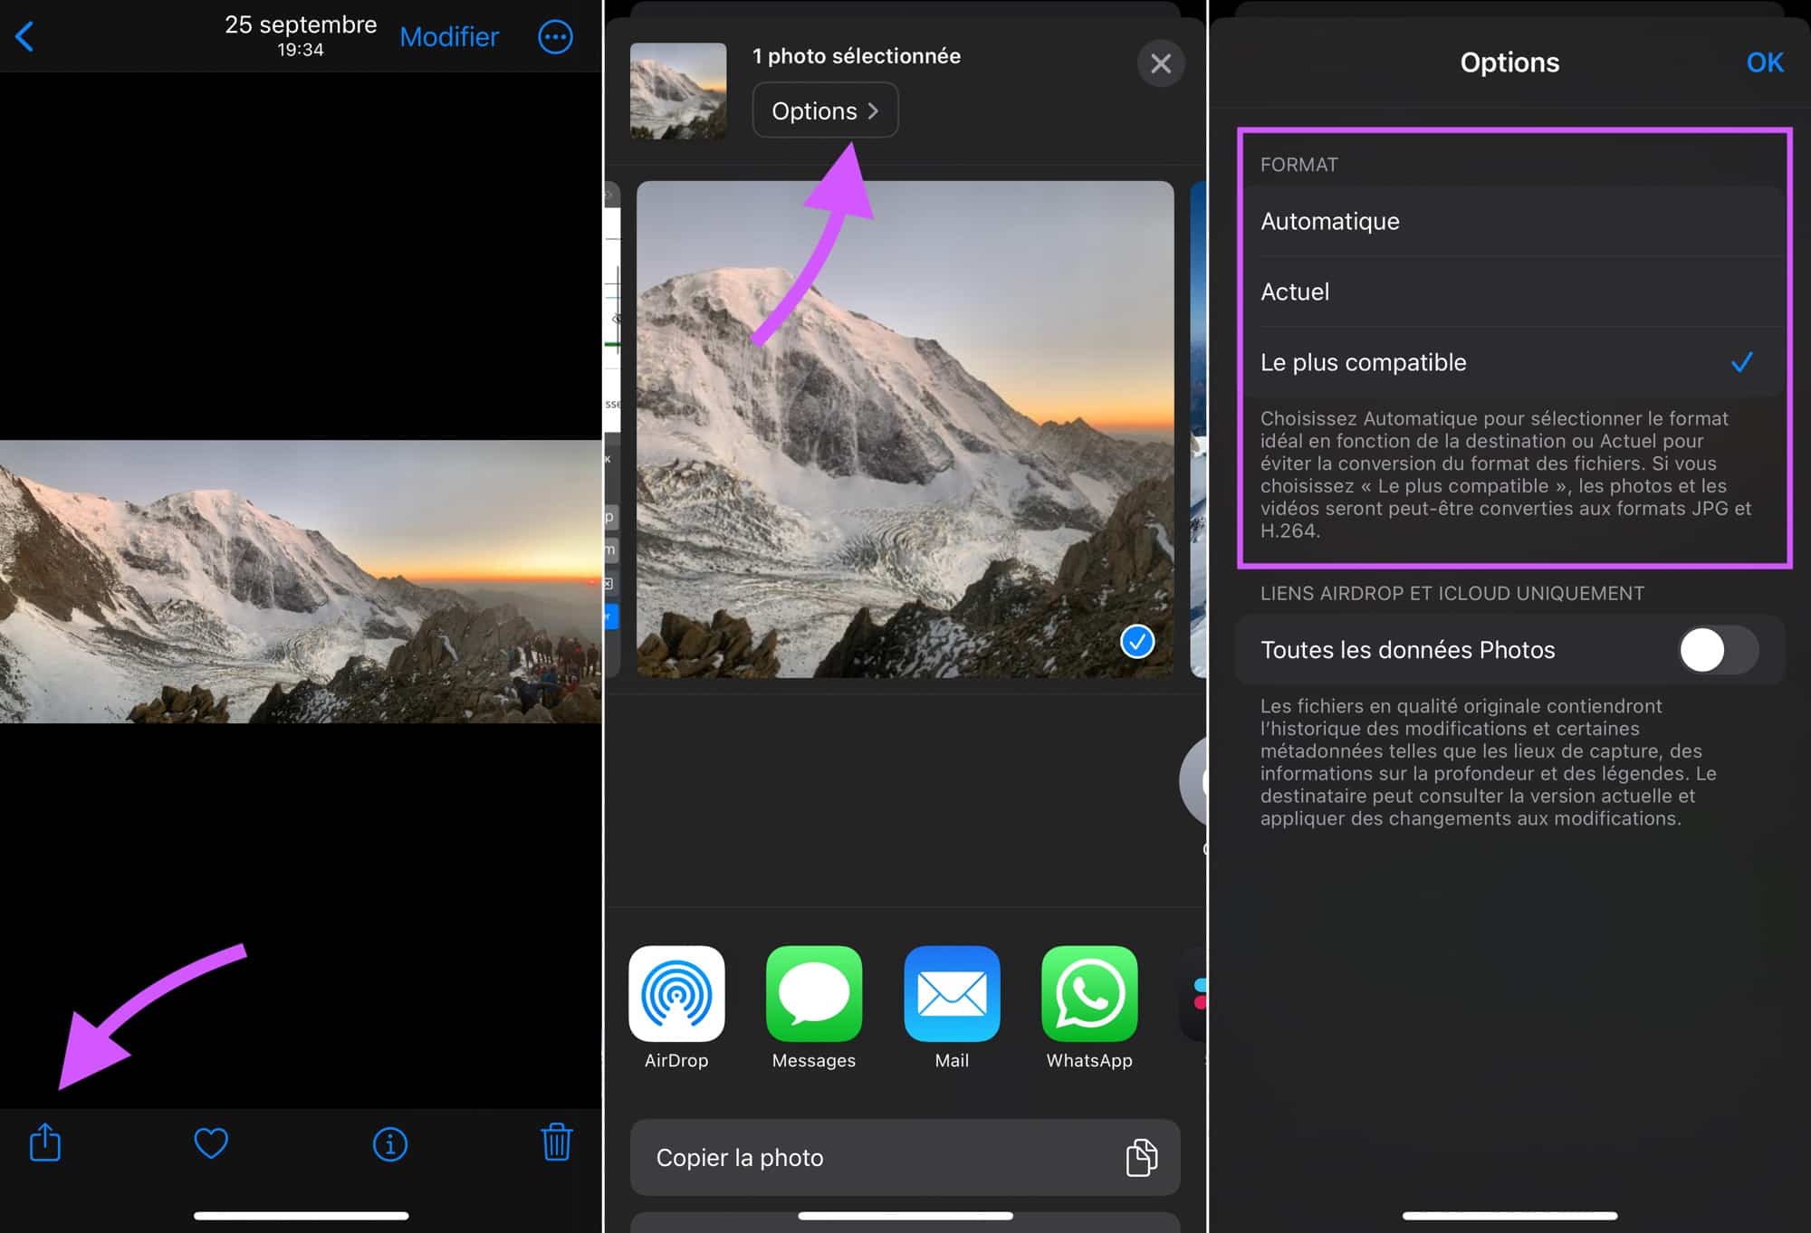Confirm options with OK
The image size is (1811, 1233).
(x=1764, y=62)
